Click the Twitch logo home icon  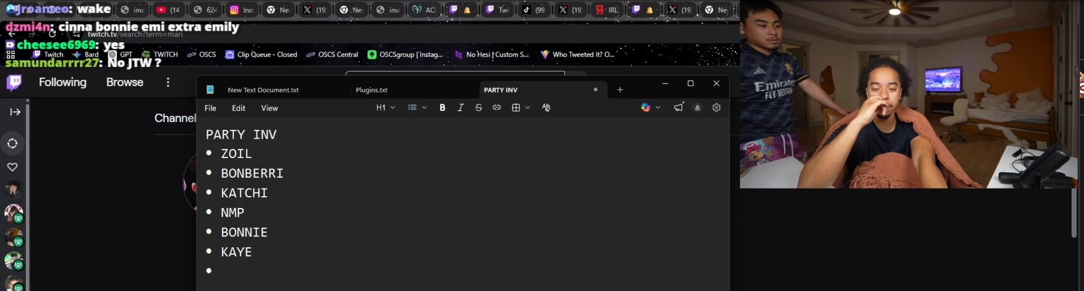pos(14,82)
